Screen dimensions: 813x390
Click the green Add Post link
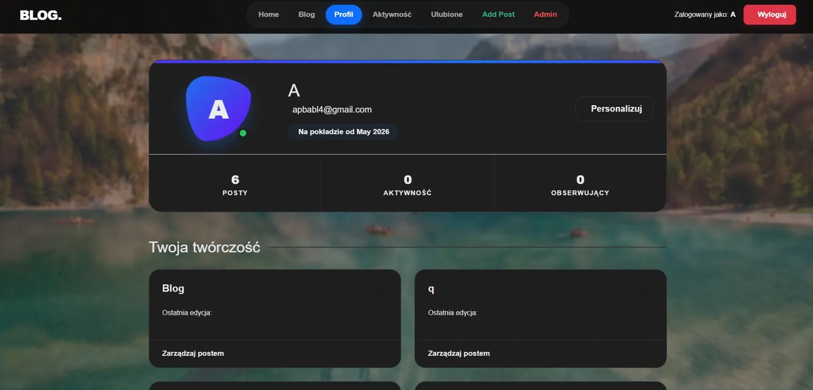click(498, 15)
